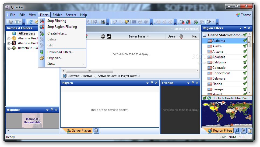The height and width of the screenshot is (147, 260).
Task: Pin the Players panel
Action: pyautogui.click(x=152, y=83)
